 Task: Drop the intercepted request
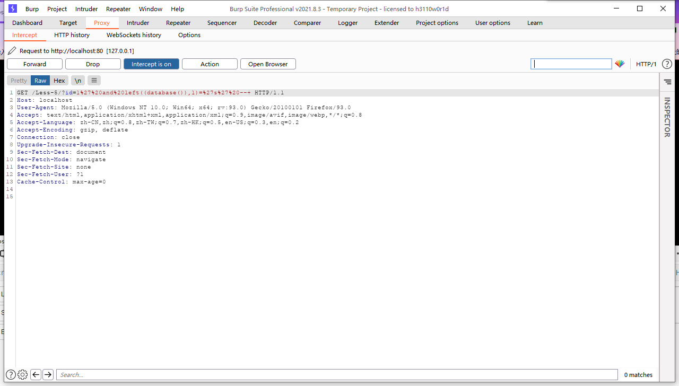[93, 64]
